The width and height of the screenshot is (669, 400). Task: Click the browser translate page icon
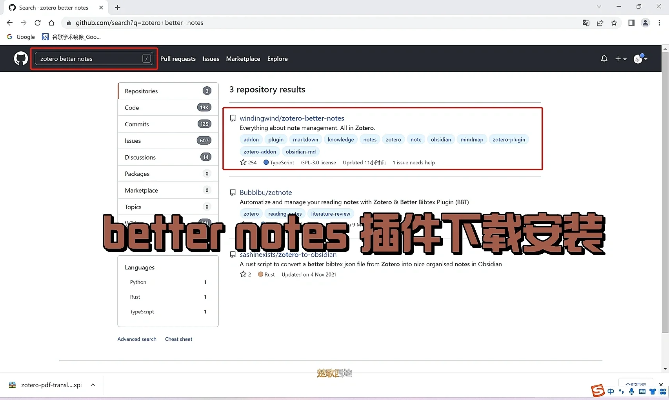586,23
